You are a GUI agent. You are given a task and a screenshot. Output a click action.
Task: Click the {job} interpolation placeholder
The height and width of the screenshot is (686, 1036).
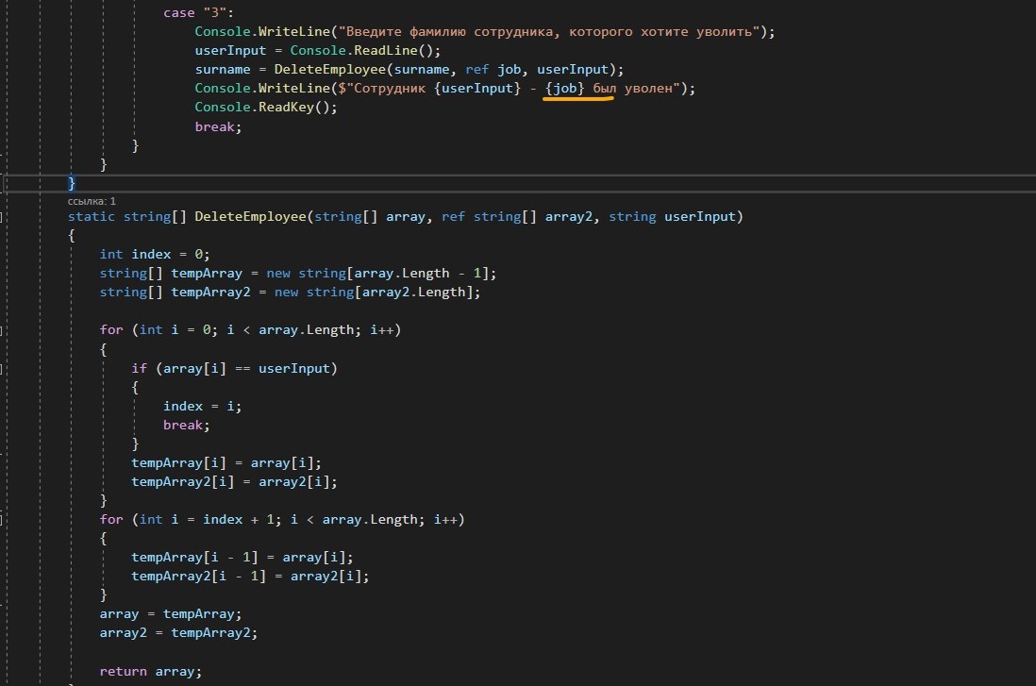(565, 89)
